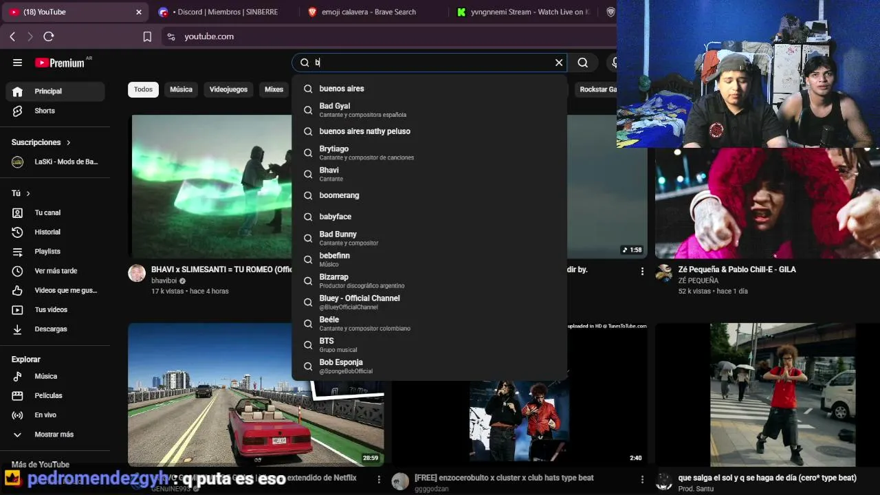Open Videos que me gustan in sidebar
This screenshot has height=495, width=880.
pyautogui.click(x=55, y=291)
